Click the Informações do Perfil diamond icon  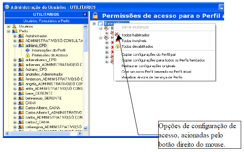28,51
